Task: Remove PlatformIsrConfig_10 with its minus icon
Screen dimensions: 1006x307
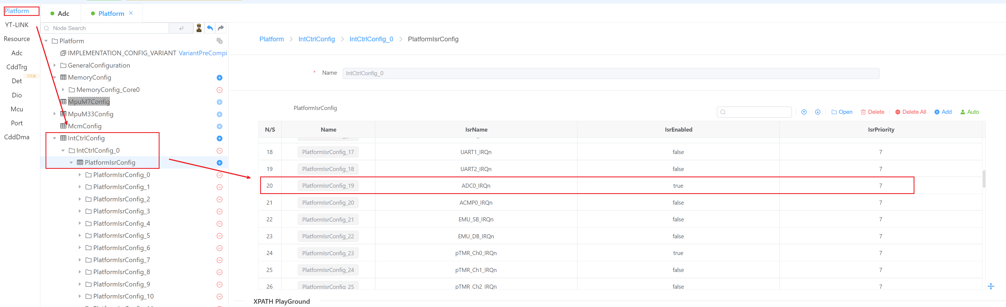Action: click(x=220, y=297)
